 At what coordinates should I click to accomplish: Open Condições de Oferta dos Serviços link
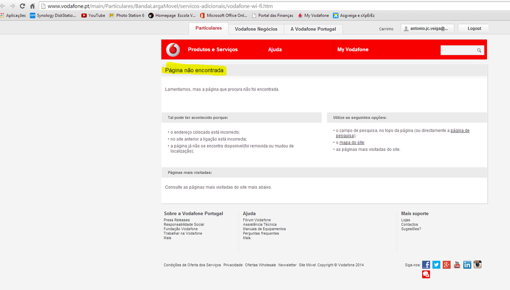tap(192, 265)
